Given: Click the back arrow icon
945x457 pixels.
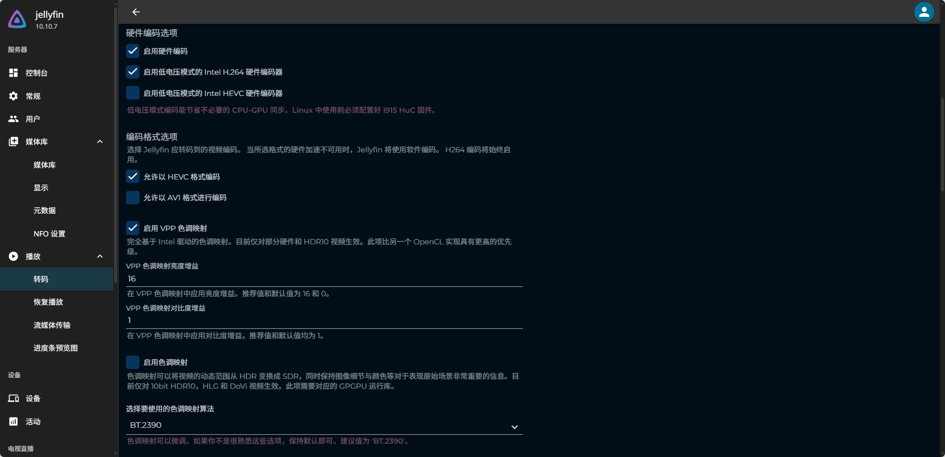Looking at the screenshot, I should tap(136, 12).
